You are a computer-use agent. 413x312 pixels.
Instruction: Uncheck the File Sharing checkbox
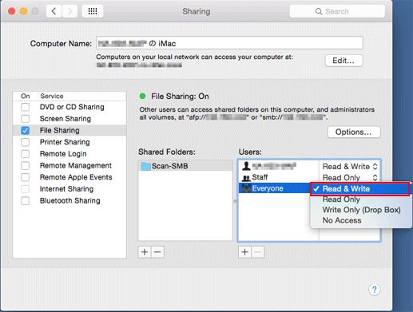coord(26,130)
